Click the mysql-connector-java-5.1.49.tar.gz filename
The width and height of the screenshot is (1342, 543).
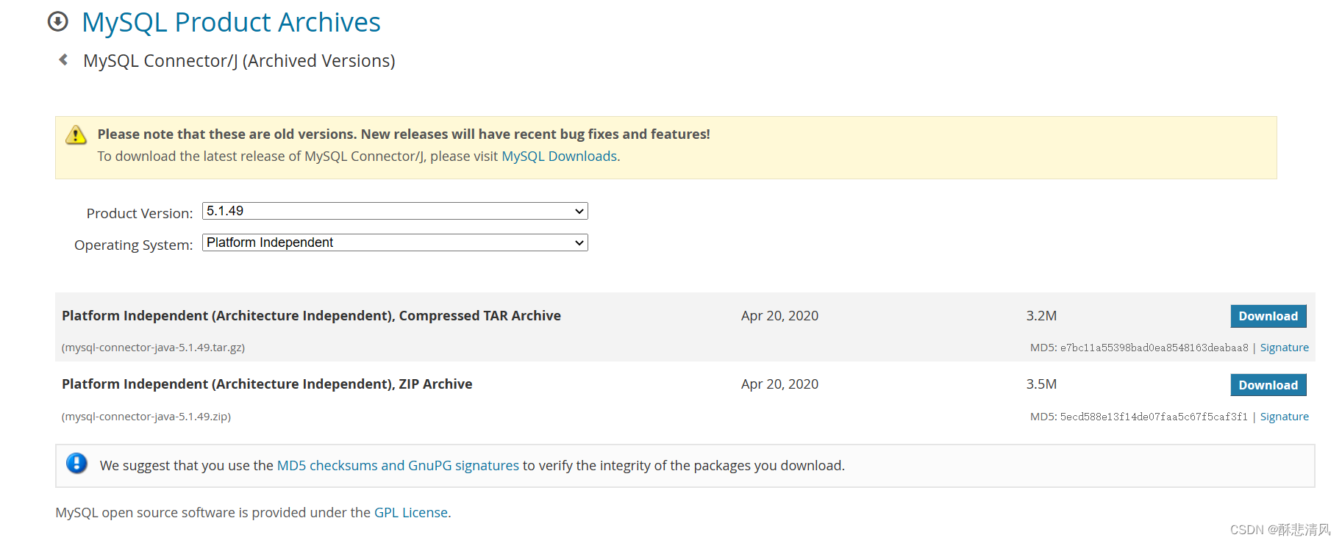pos(154,348)
